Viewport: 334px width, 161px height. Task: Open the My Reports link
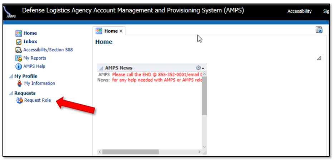pos(35,58)
